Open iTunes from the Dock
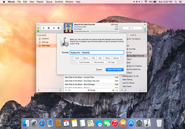Image resolution: width=185 pixels, height=129 pixels. (115, 123)
